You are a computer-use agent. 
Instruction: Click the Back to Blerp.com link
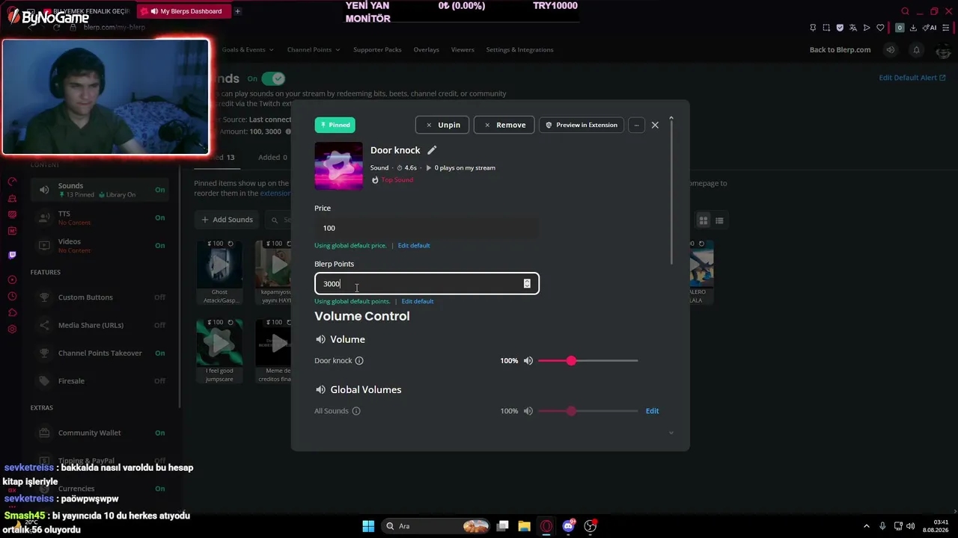[840, 50]
